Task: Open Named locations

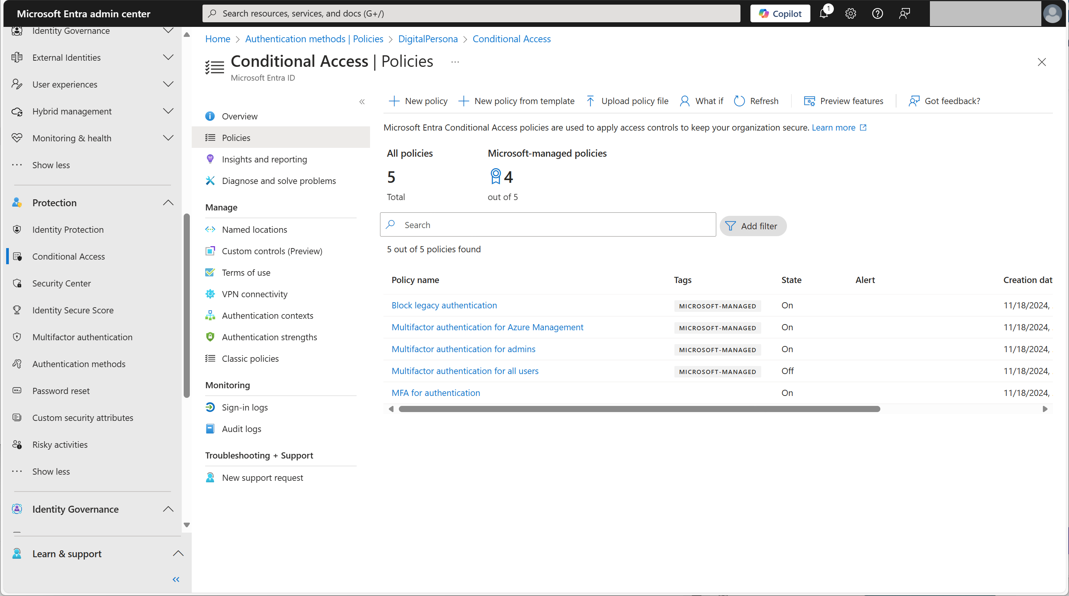Action: click(254, 229)
